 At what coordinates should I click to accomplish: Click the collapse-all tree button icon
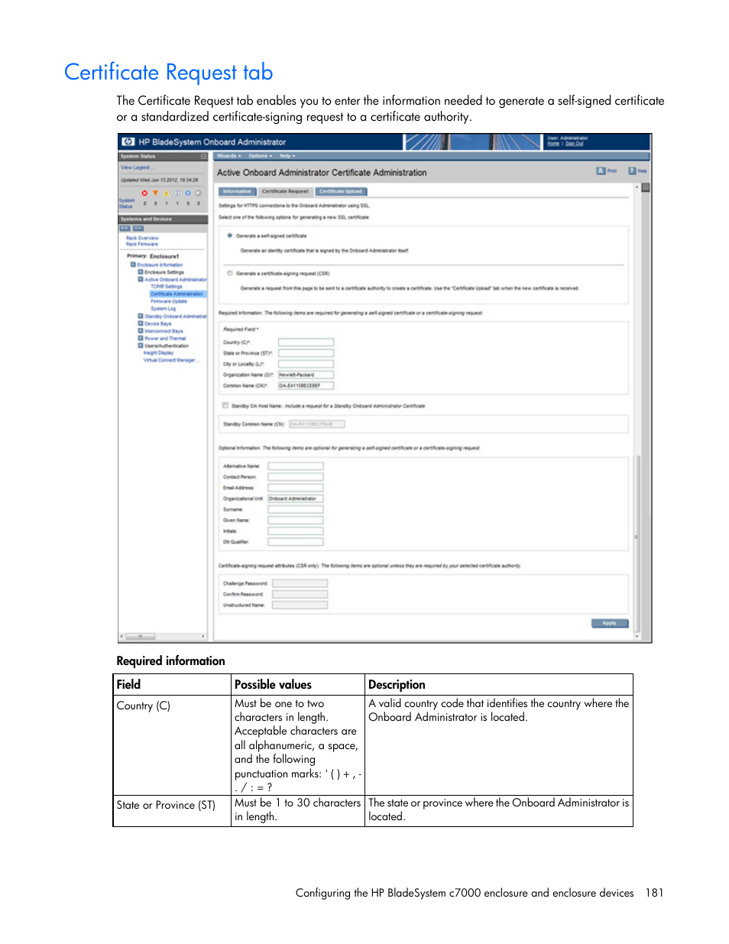point(138,229)
